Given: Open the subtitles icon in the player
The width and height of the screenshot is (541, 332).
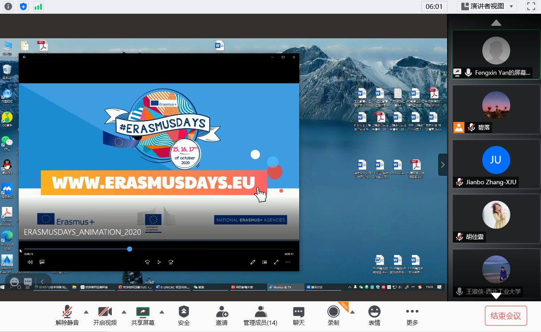Looking at the screenshot, I should (42, 262).
